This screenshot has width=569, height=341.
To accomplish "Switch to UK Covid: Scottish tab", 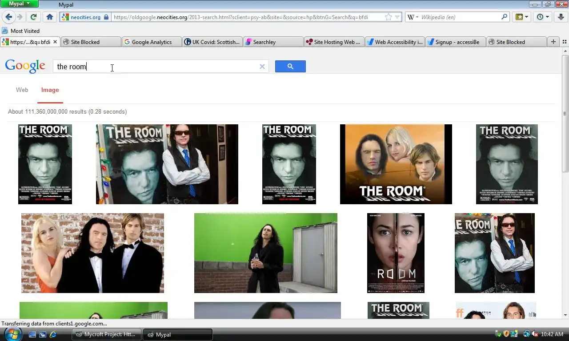I will click(x=212, y=42).
